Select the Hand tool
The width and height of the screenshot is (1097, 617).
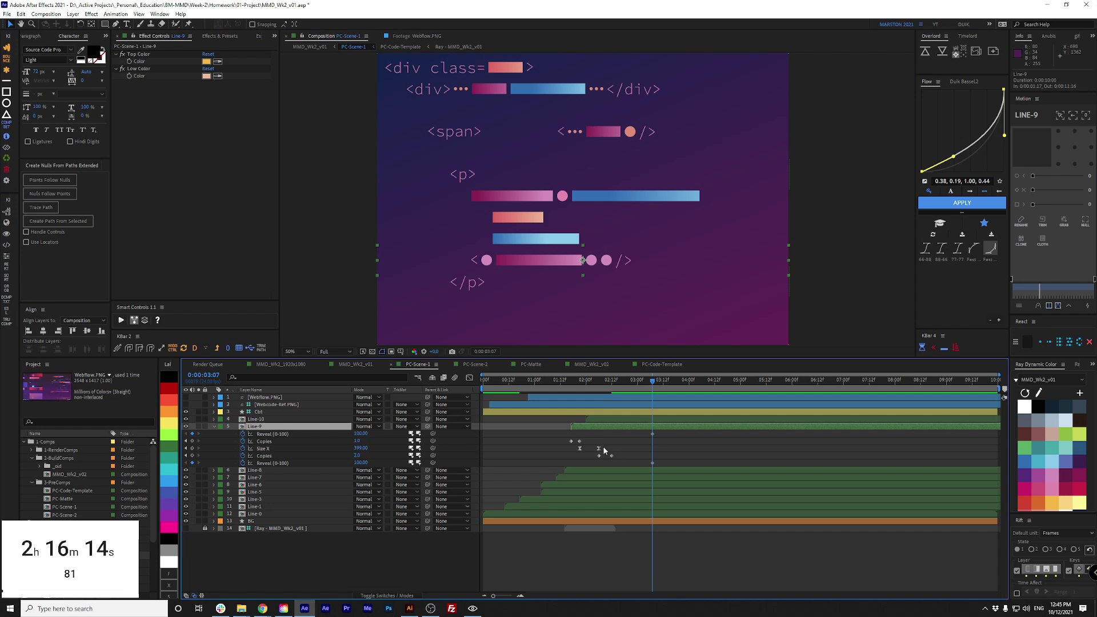(x=21, y=24)
